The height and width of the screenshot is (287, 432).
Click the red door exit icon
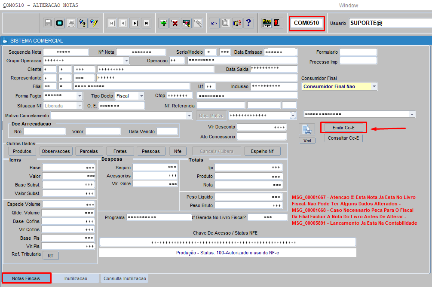278,23
